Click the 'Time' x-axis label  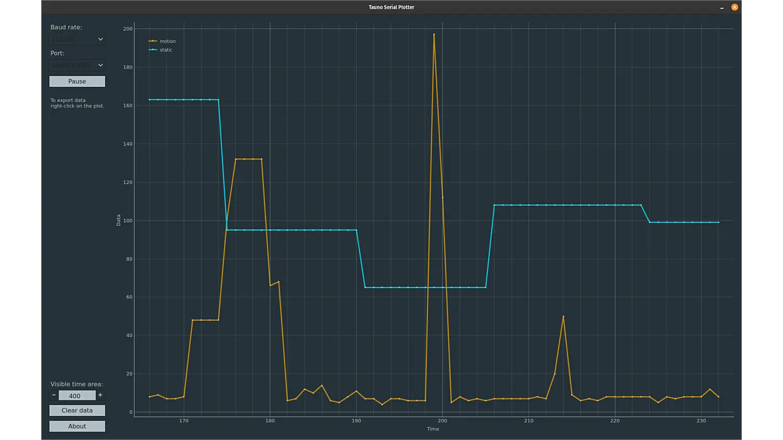click(x=433, y=429)
